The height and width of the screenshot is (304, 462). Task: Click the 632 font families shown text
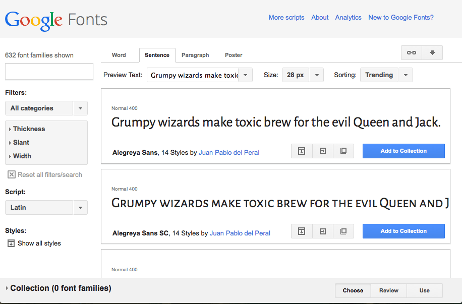pos(39,55)
